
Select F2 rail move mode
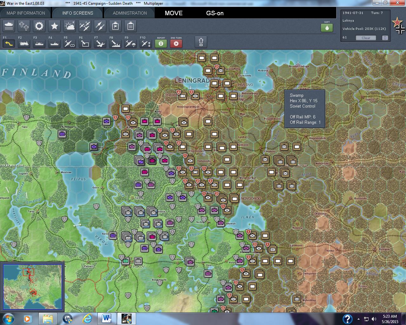(x=24, y=43)
